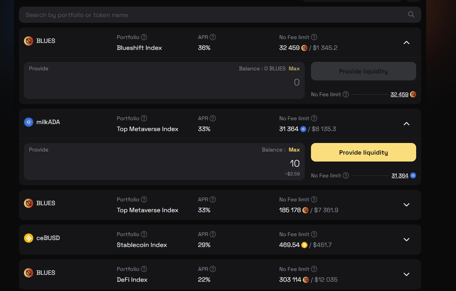
Task: Click the underlined 31 364 limit link
Action: point(400,175)
